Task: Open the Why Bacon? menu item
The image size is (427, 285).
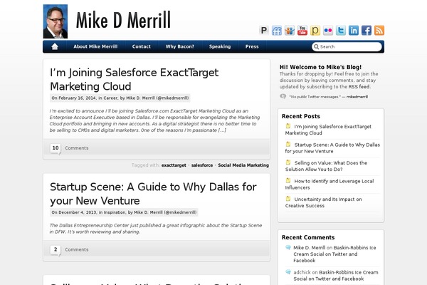Action: point(180,46)
